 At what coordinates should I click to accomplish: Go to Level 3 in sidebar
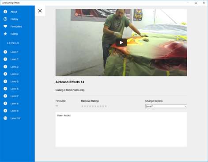[15, 67]
